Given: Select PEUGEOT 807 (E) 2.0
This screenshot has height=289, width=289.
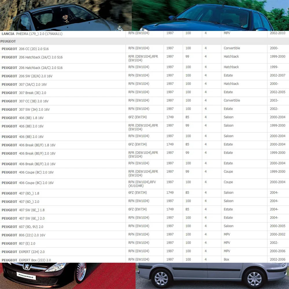Looking at the screenshot, I should tap(18, 243).
